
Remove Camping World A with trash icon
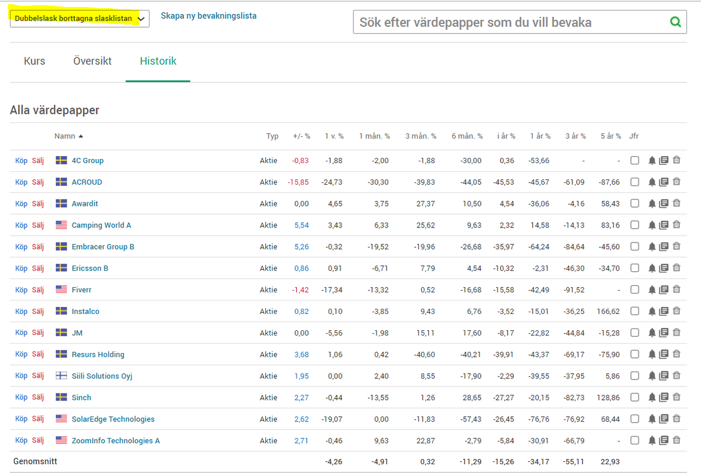pyautogui.click(x=676, y=225)
